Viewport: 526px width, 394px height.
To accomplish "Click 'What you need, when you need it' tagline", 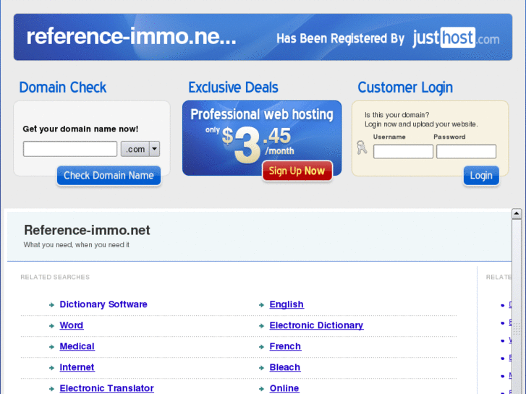I will 77,245.
